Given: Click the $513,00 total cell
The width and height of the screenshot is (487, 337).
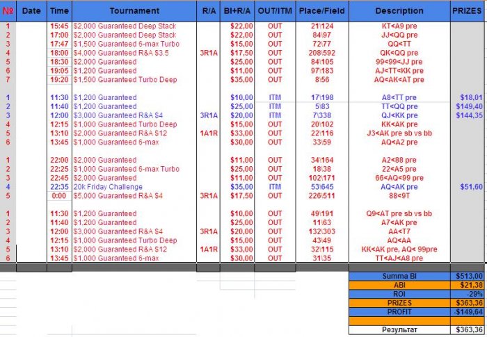Looking at the screenshot, I should click(467, 276).
